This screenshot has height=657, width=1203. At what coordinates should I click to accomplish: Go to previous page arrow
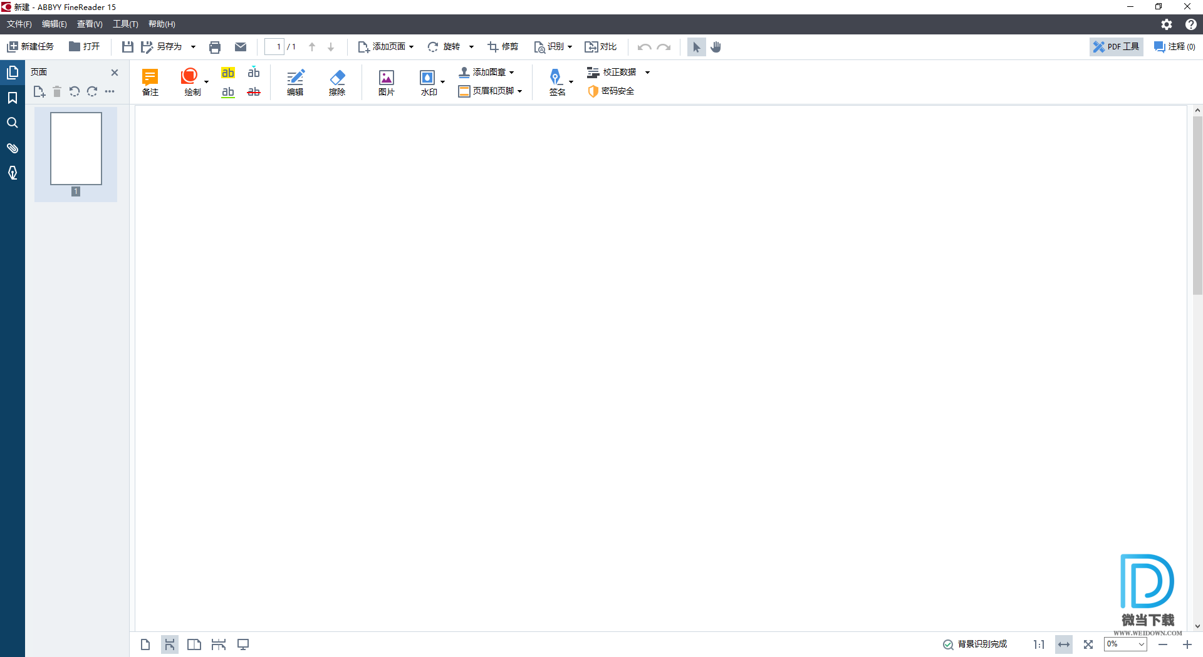(312, 47)
